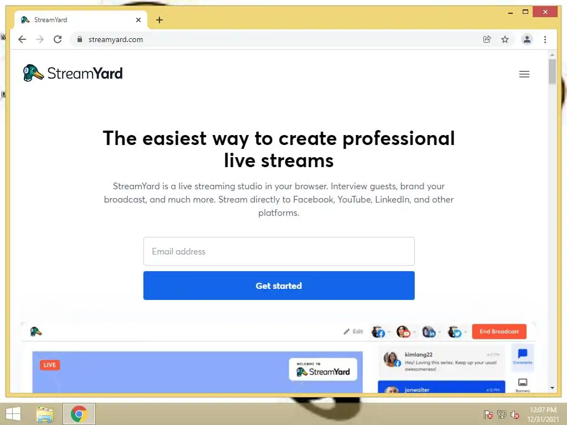This screenshot has width=567, height=425.
Task: Open a new browser tab
Action: pyautogui.click(x=159, y=20)
